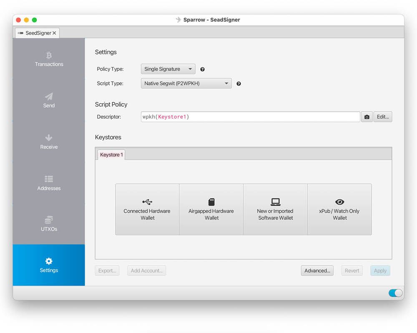The image size is (417, 333).
Task: Close the SeedSigner wallet tab
Action: [54, 33]
